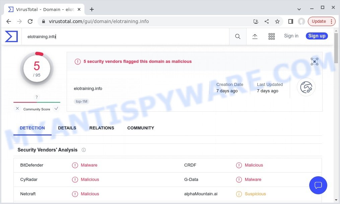Switch to the COMMUNITY tab
This screenshot has height=204, width=340.
[x=141, y=128]
